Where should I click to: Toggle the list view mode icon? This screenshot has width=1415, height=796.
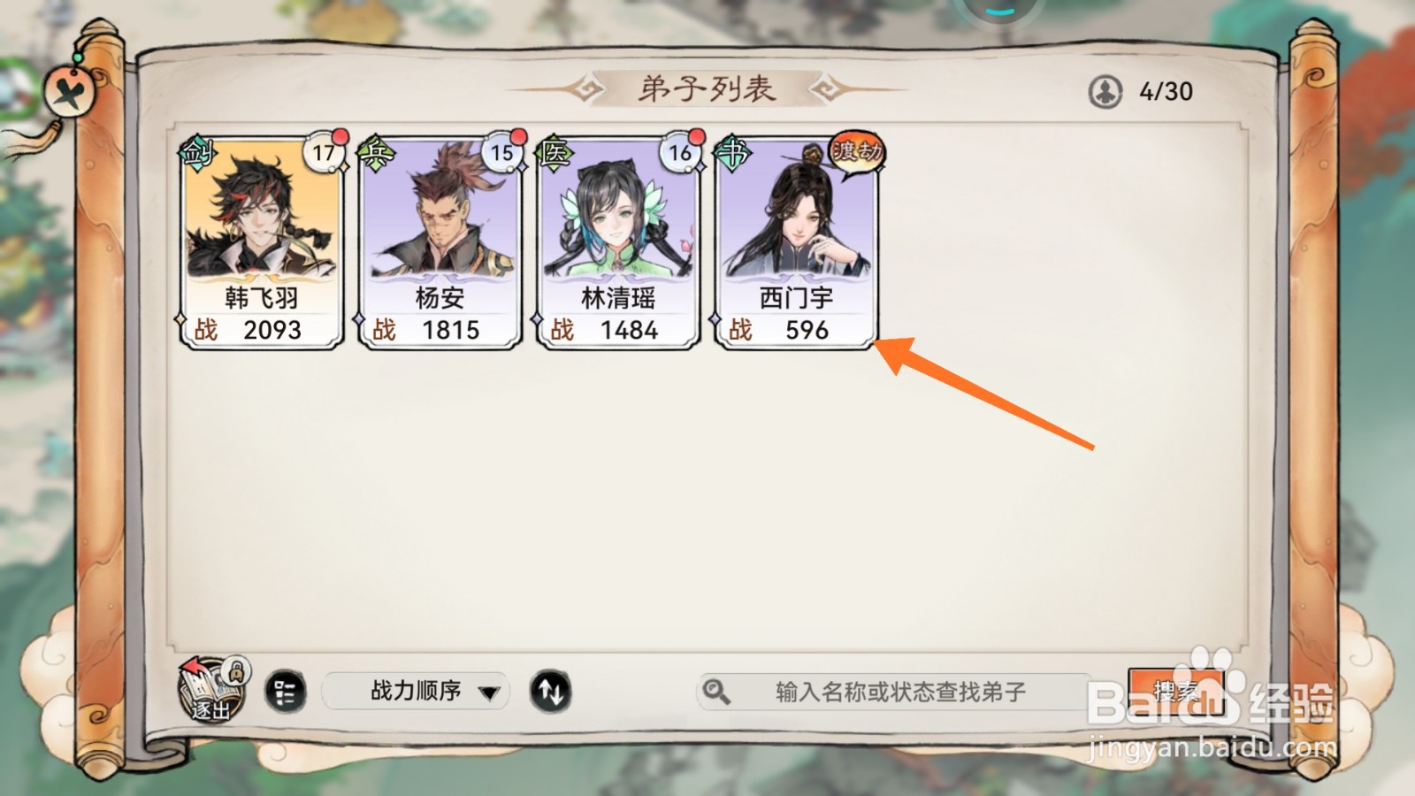point(285,692)
